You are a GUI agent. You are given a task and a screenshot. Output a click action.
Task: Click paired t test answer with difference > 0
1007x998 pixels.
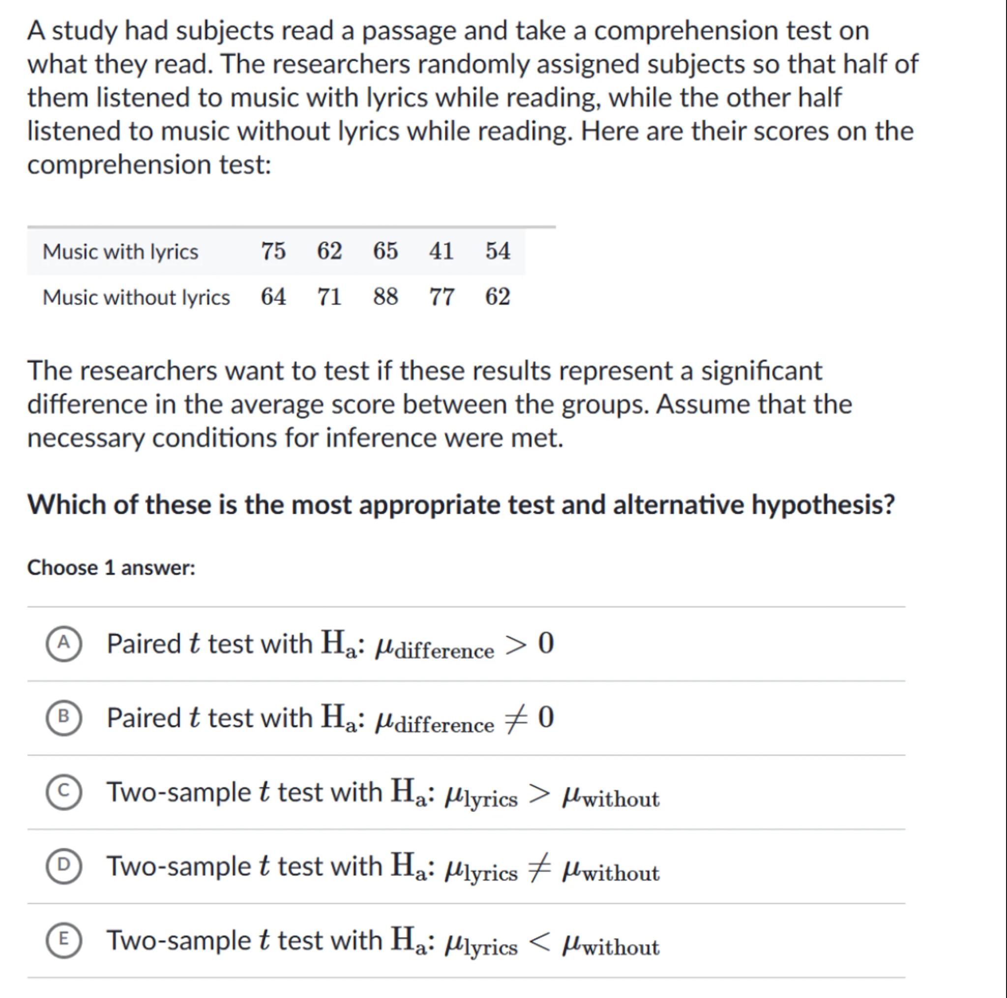pyautogui.click(x=330, y=645)
